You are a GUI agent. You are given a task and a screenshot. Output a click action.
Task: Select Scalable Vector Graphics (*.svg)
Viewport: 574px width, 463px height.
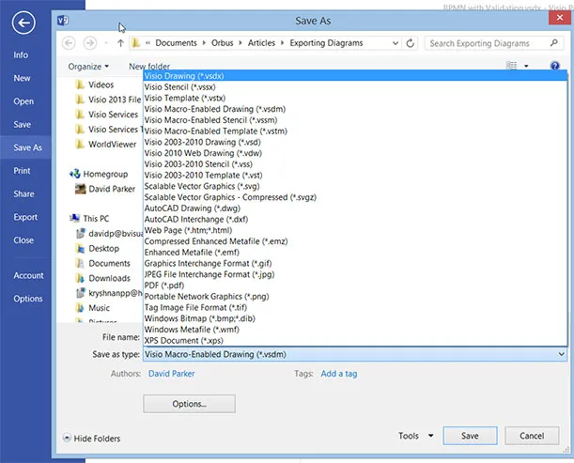click(355, 186)
